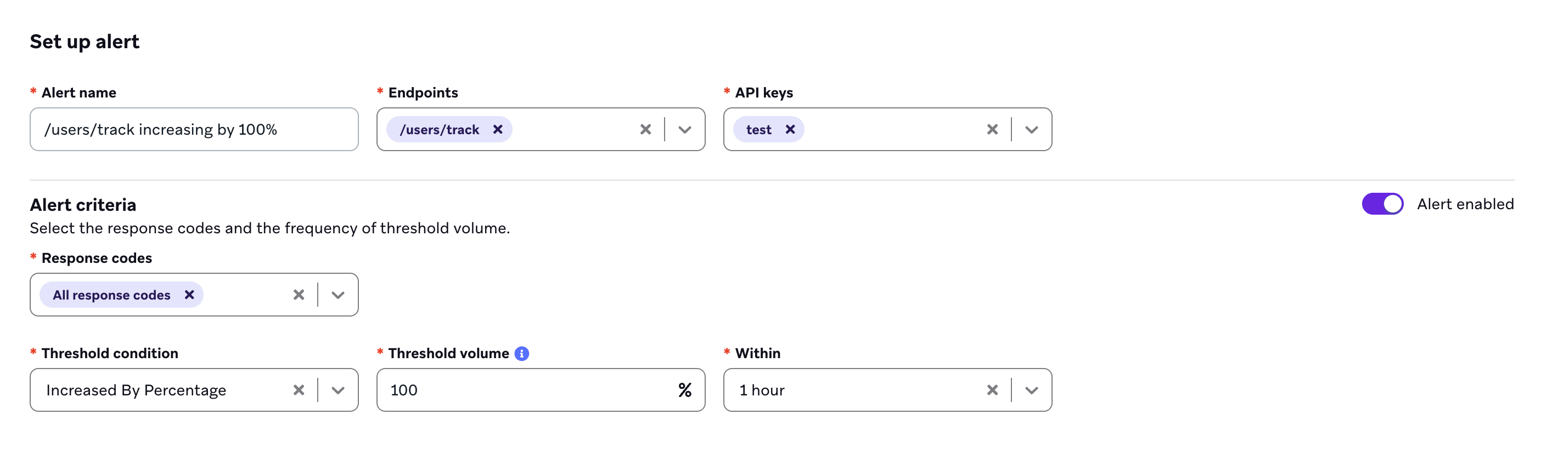This screenshot has width=1541, height=460.
Task: Expand the Response codes dropdown
Action: 338,294
